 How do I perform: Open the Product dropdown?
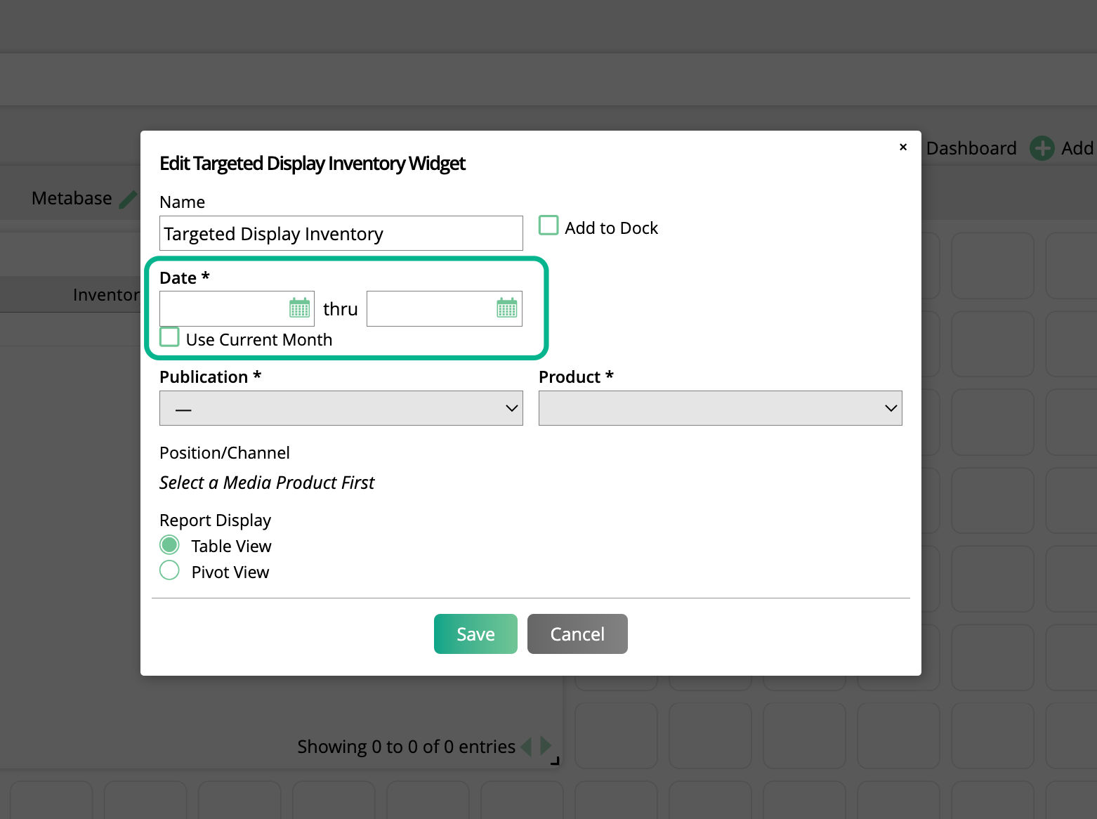pos(720,407)
